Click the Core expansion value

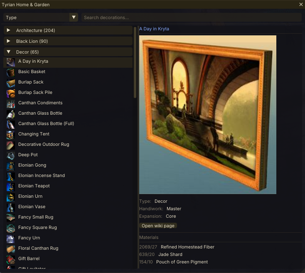171,216
